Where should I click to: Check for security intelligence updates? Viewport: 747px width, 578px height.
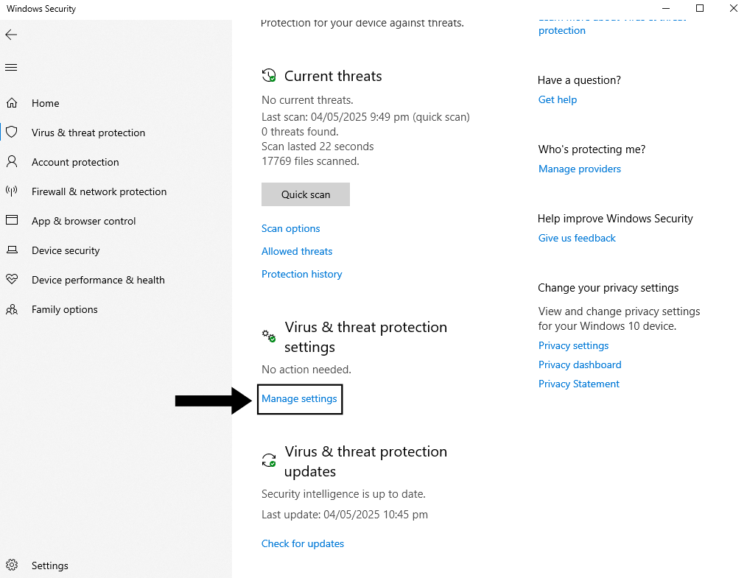coord(302,543)
